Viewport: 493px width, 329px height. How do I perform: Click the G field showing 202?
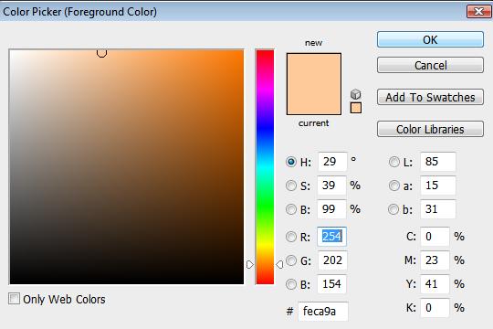pos(332,260)
